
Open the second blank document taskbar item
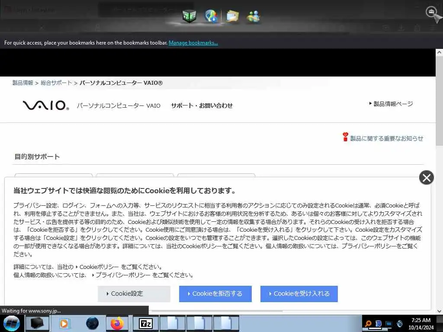tap(199, 323)
